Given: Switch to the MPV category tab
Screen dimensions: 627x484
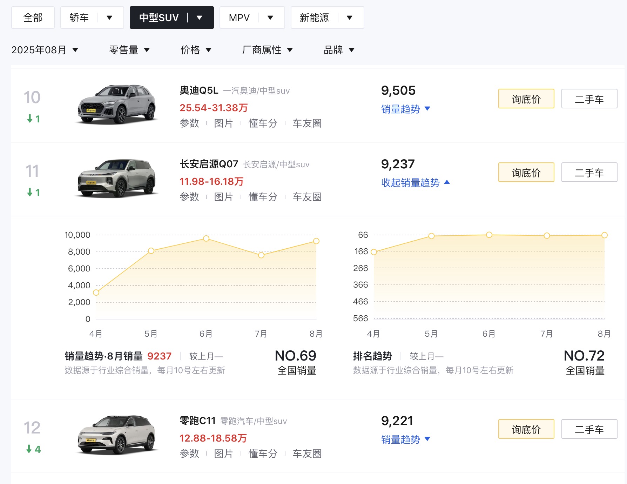Looking at the screenshot, I should (239, 18).
